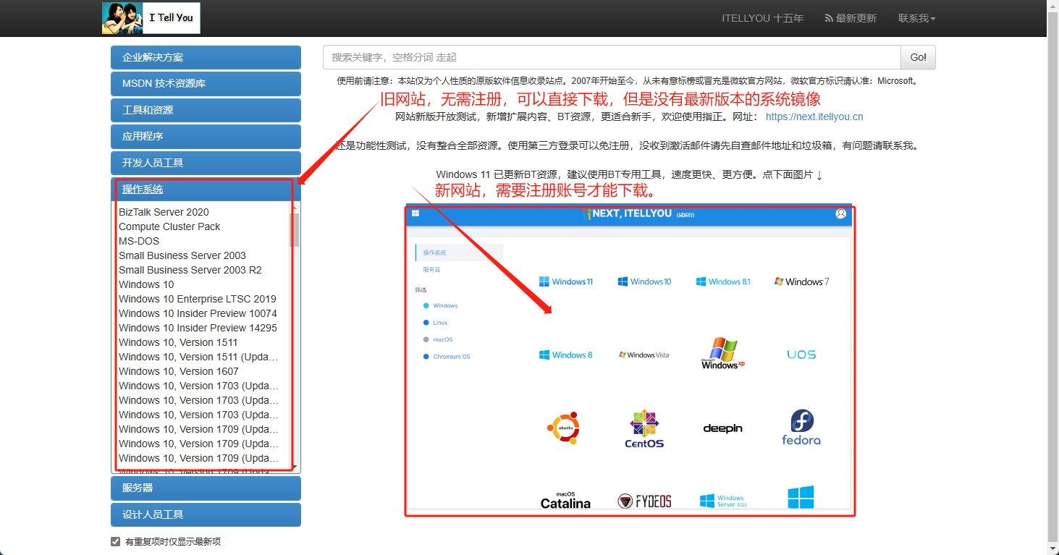Click the Windows 11 icon in the preview

(x=566, y=281)
